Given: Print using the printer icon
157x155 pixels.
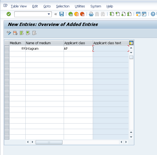Looking at the screenshot, I should (91, 14).
